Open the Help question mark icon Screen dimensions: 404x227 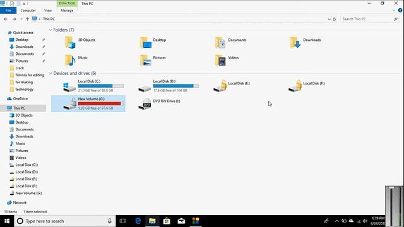click(x=400, y=11)
